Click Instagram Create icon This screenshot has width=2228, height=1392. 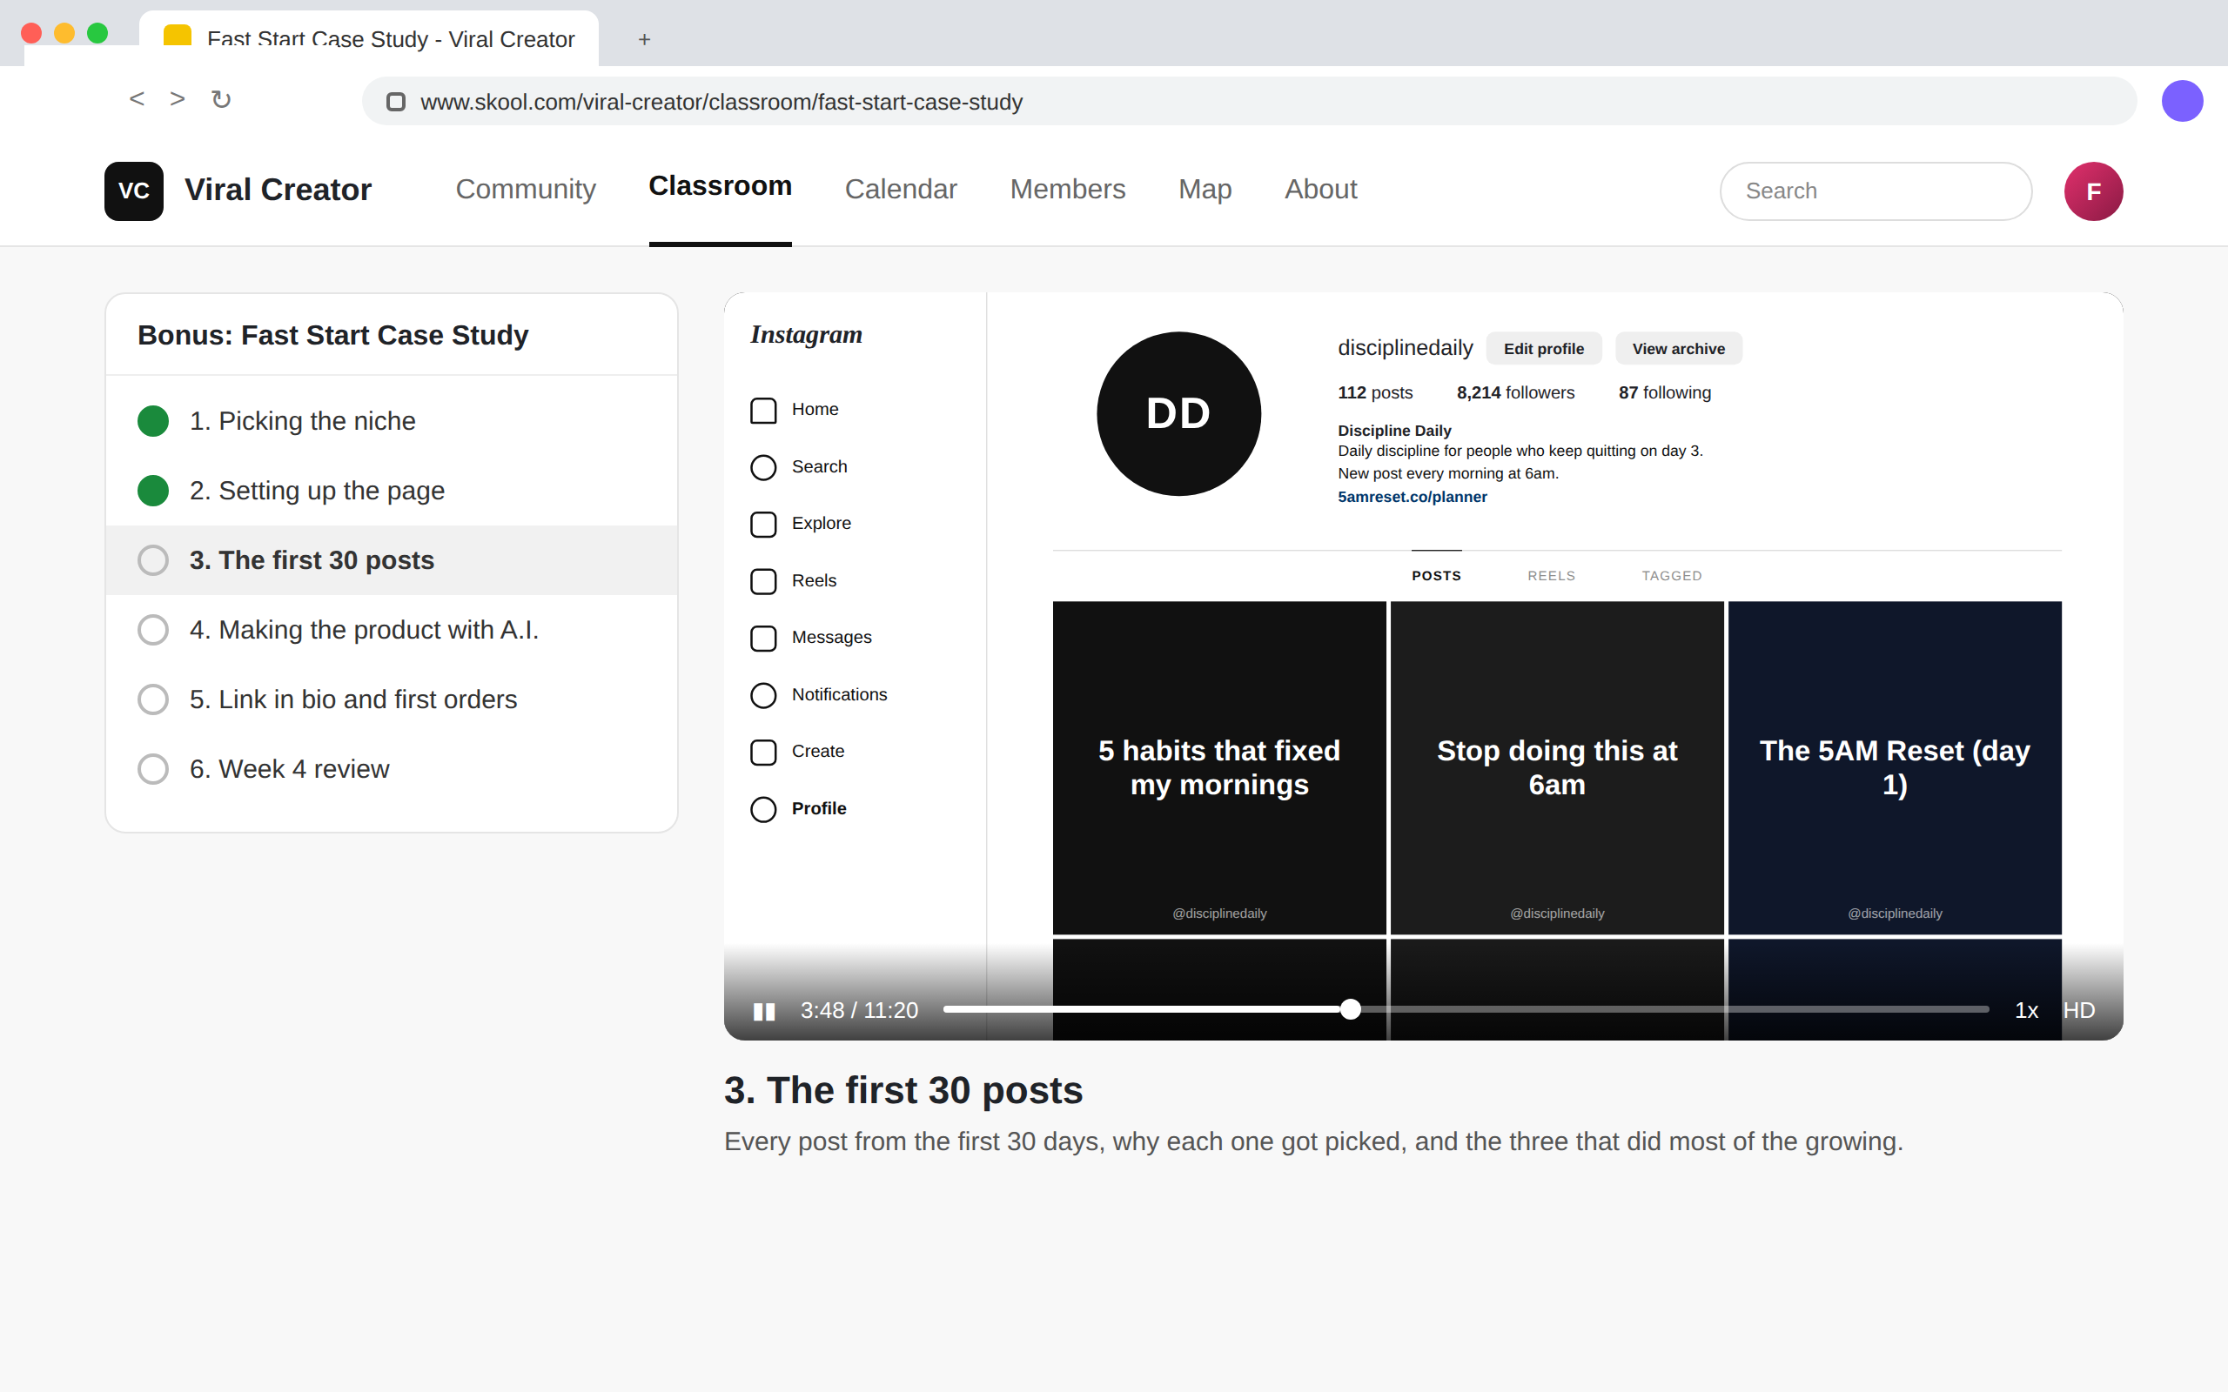click(x=763, y=753)
